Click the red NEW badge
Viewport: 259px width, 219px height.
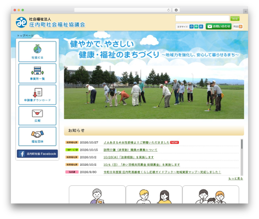tap(175, 142)
